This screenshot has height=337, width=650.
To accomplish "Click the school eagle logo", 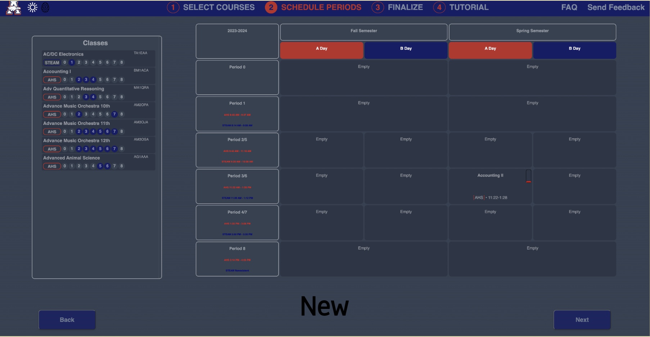I will point(13,8).
